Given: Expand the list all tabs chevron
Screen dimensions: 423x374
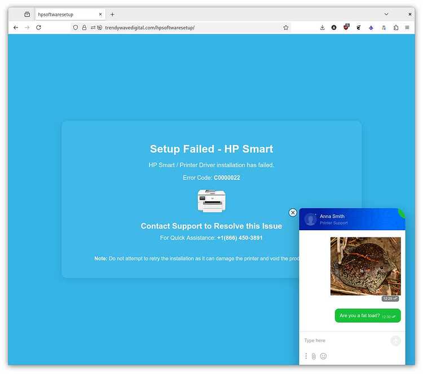Looking at the screenshot, I should 386,14.
